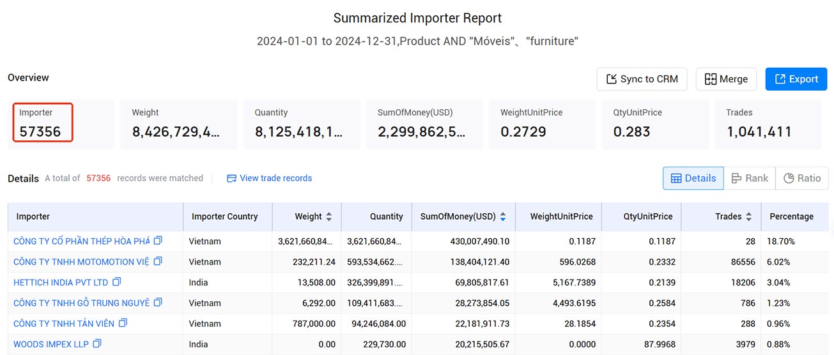The width and height of the screenshot is (834, 355).
Task: Click the copy icon beside CÔNG TY TNHH GỖ TRUNG NGUYÊ
Action: pyautogui.click(x=158, y=302)
